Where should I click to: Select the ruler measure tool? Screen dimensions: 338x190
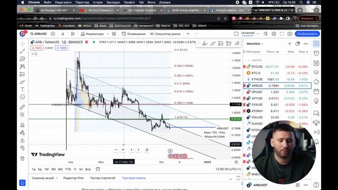(22, 107)
